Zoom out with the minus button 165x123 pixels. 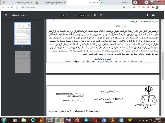(x=75, y=15)
